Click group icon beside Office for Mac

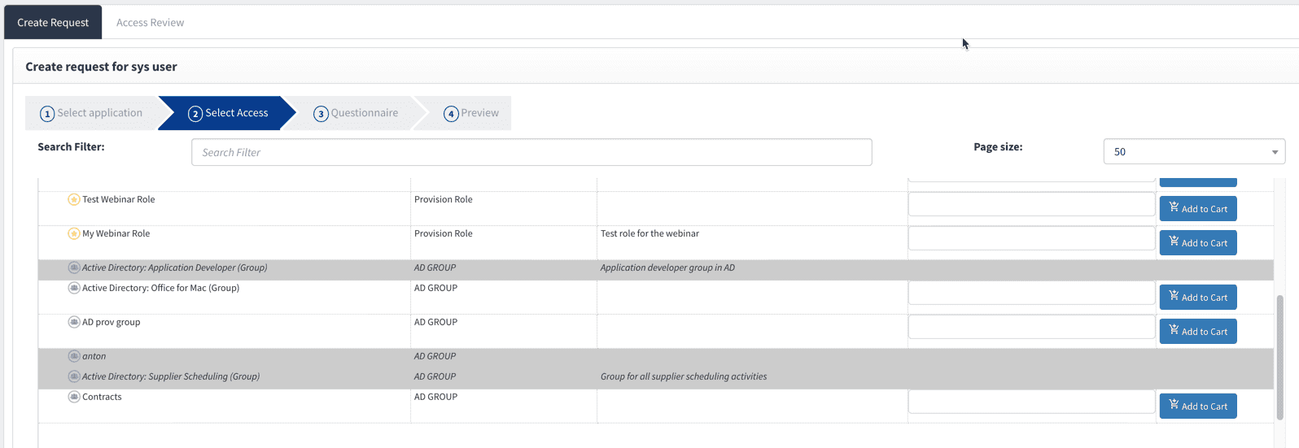[x=73, y=289]
